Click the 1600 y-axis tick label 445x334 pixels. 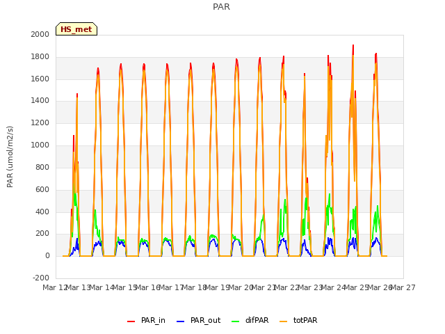40,79
